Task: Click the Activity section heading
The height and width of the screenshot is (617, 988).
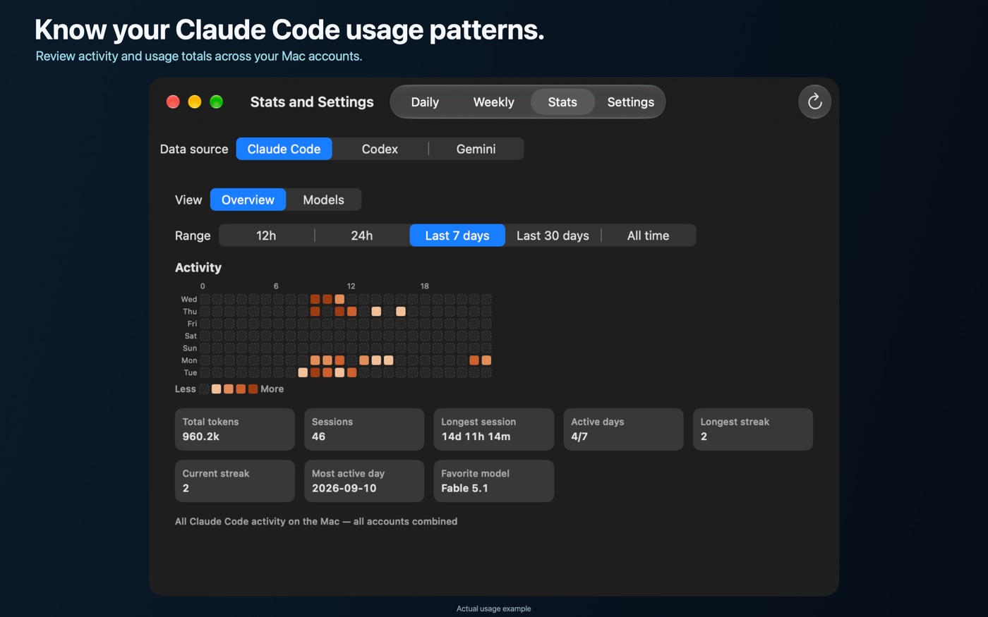Action: pyautogui.click(x=198, y=267)
